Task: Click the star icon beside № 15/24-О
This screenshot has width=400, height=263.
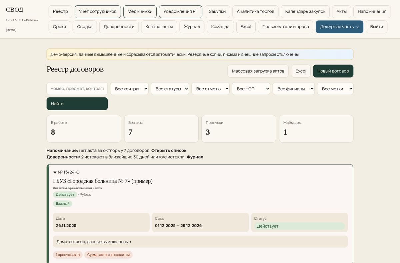Action: coord(55,172)
